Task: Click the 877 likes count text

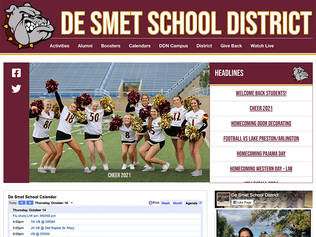Action: (260, 202)
